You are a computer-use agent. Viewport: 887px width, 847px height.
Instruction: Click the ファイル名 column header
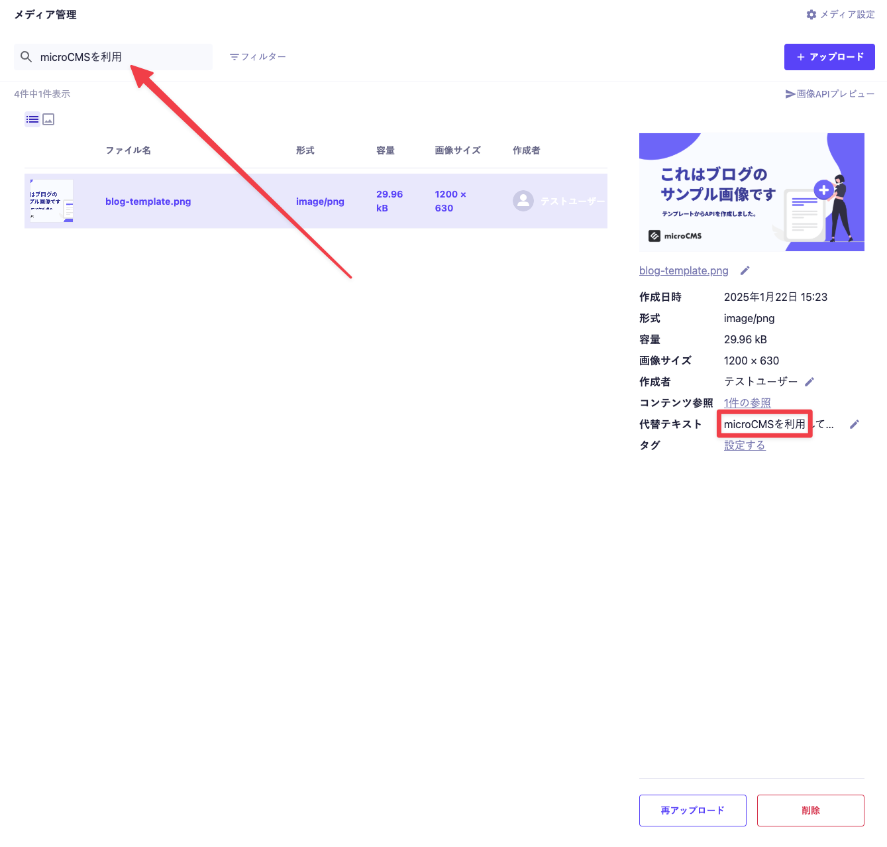click(129, 150)
